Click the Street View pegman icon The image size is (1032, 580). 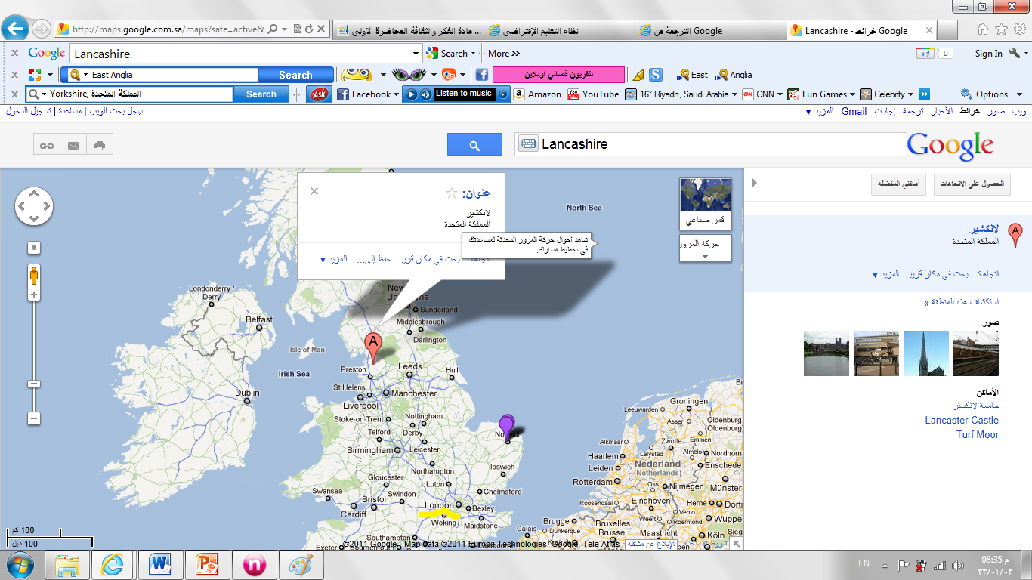click(34, 275)
